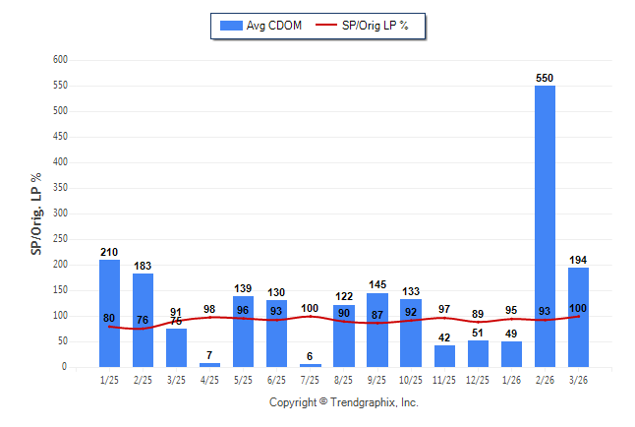Click the 11/25 bar labeled 42
This screenshot has height=427, width=635.
tap(444, 356)
